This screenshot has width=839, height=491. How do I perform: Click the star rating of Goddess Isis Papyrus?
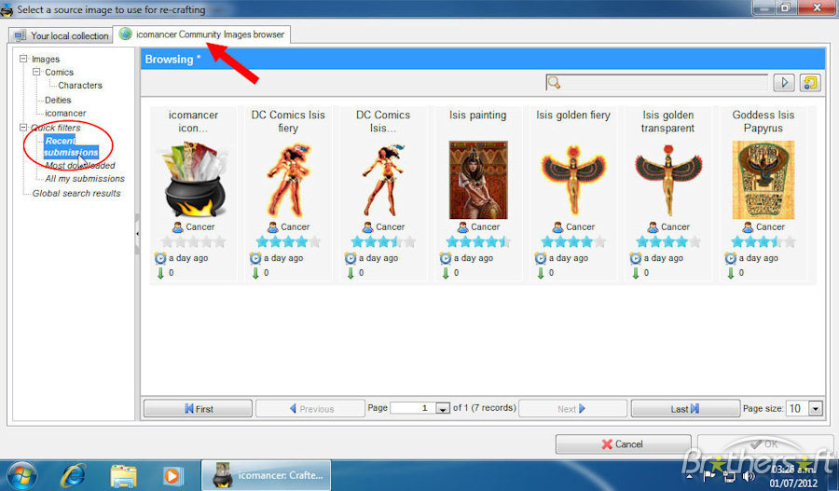click(x=763, y=242)
